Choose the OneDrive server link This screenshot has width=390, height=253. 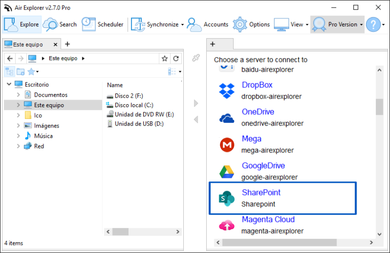258,112
